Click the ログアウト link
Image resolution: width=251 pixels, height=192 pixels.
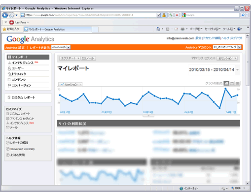click(x=236, y=38)
